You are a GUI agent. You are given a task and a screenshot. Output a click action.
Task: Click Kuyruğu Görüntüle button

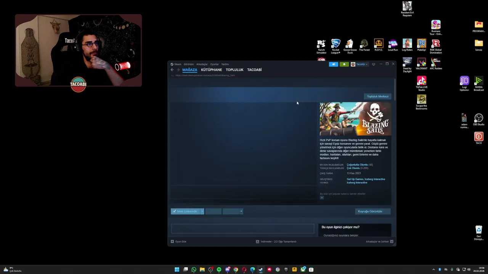pyautogui.click(x=373, y=211)
